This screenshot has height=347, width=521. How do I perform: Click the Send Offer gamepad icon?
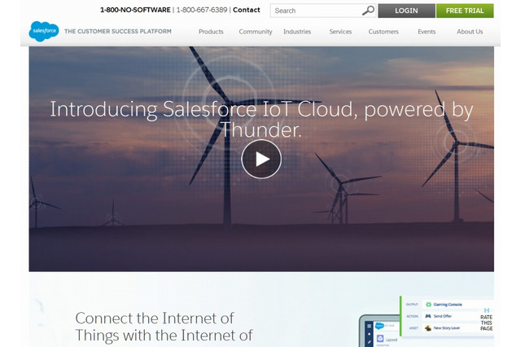(x=428, y=316)
